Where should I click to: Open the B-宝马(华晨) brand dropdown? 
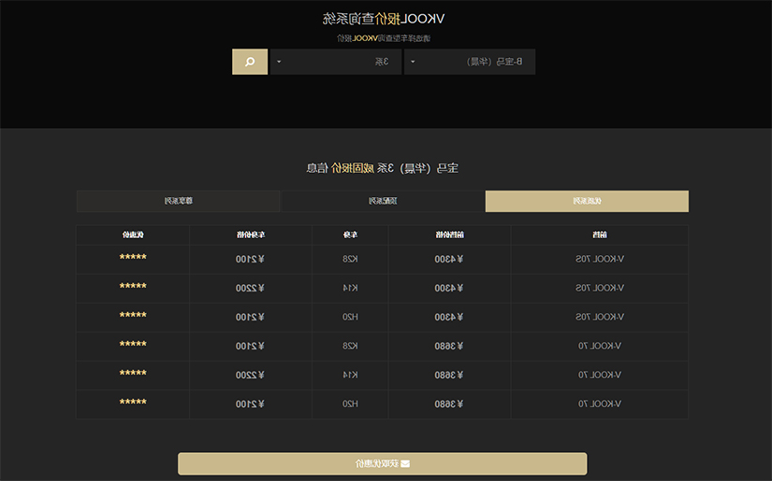(x=470, y=62)
